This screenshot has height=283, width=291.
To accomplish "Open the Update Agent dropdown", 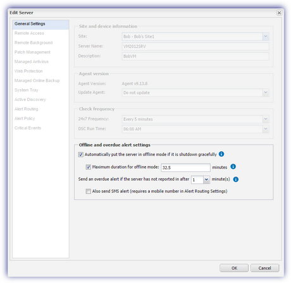I will point(266,92).
